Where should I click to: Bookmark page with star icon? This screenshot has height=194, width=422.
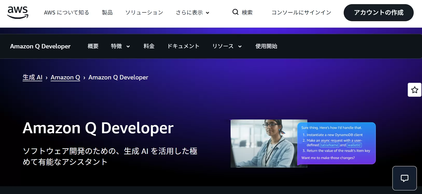(414, 90)
